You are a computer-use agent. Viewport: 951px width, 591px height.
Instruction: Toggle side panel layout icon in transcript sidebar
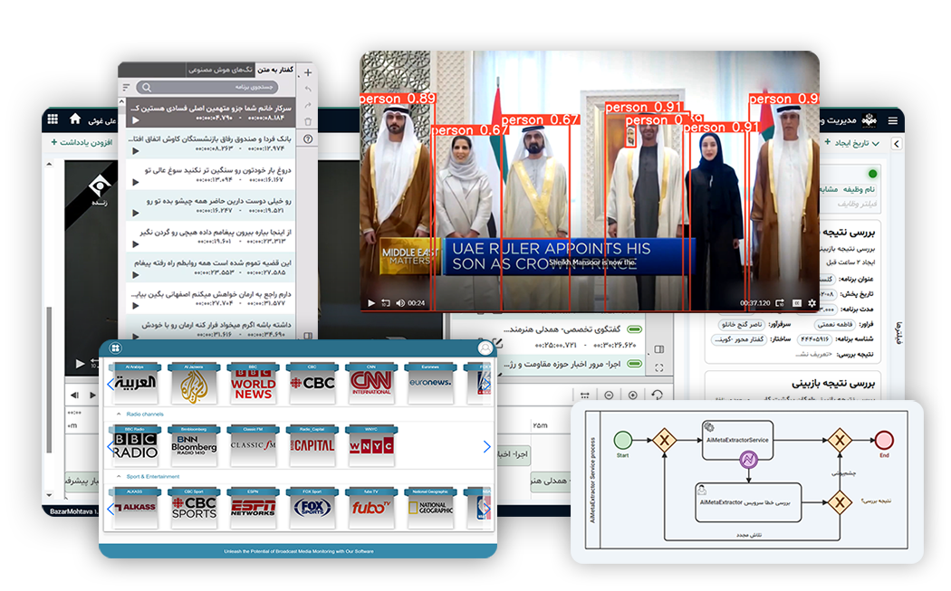[308, 335]
